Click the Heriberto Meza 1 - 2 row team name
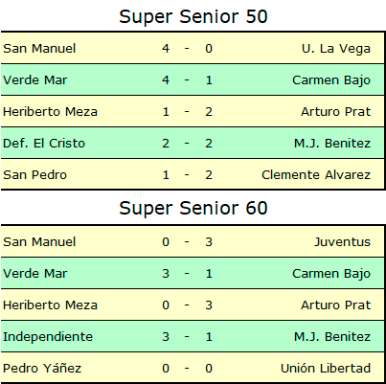 50,112
